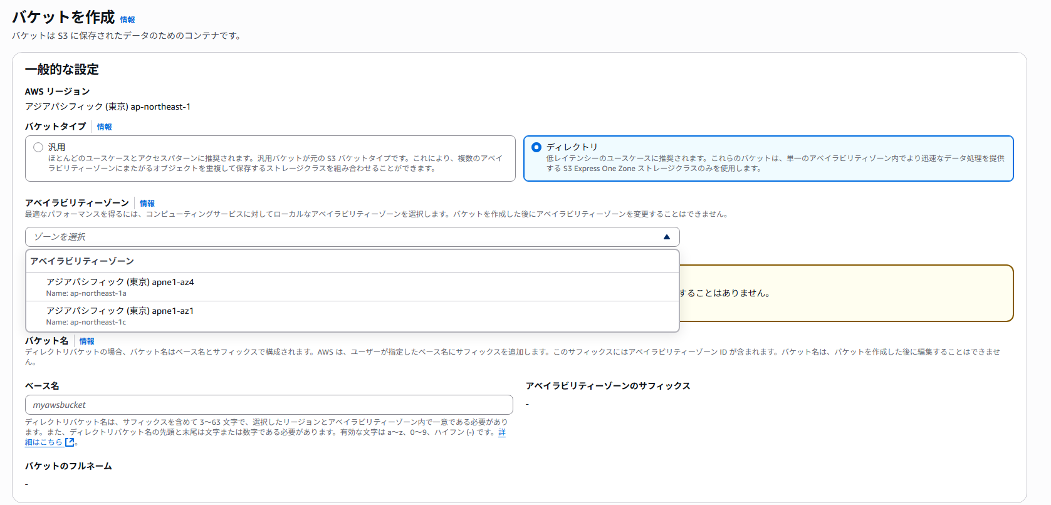Click the バケットを作成 page title
The height and width of the screenshot is (505, 1051).
point(63,17)
